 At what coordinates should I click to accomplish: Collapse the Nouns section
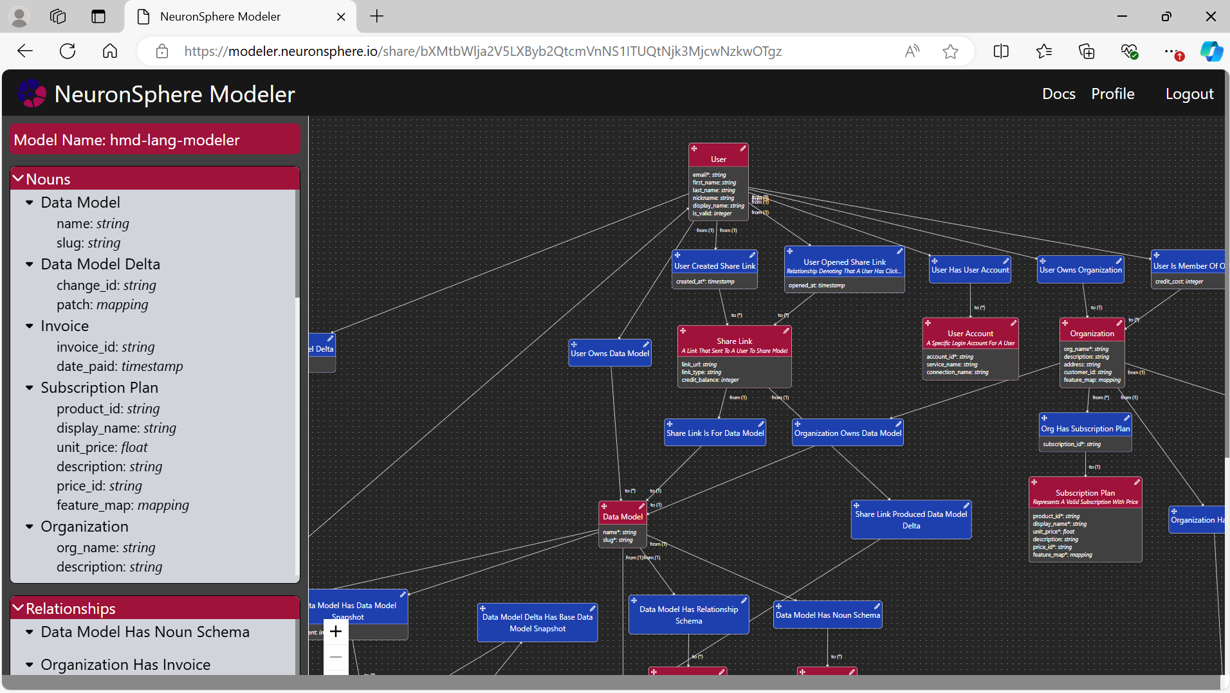click(19, 179)
